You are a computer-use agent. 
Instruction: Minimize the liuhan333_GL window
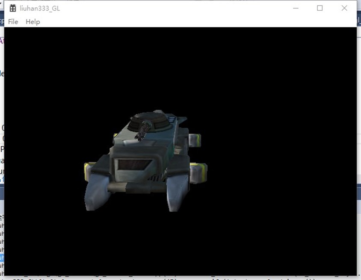point(296,8)
